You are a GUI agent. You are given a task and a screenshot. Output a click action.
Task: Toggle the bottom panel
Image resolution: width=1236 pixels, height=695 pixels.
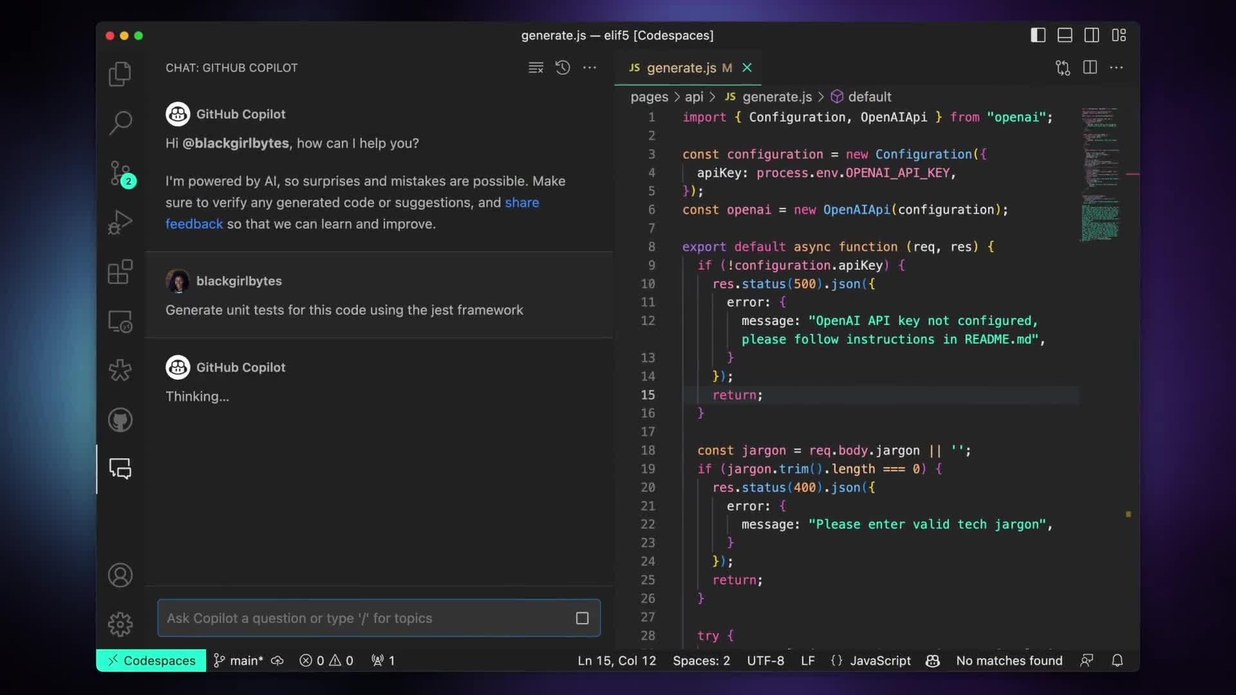tap(1065, 35)
